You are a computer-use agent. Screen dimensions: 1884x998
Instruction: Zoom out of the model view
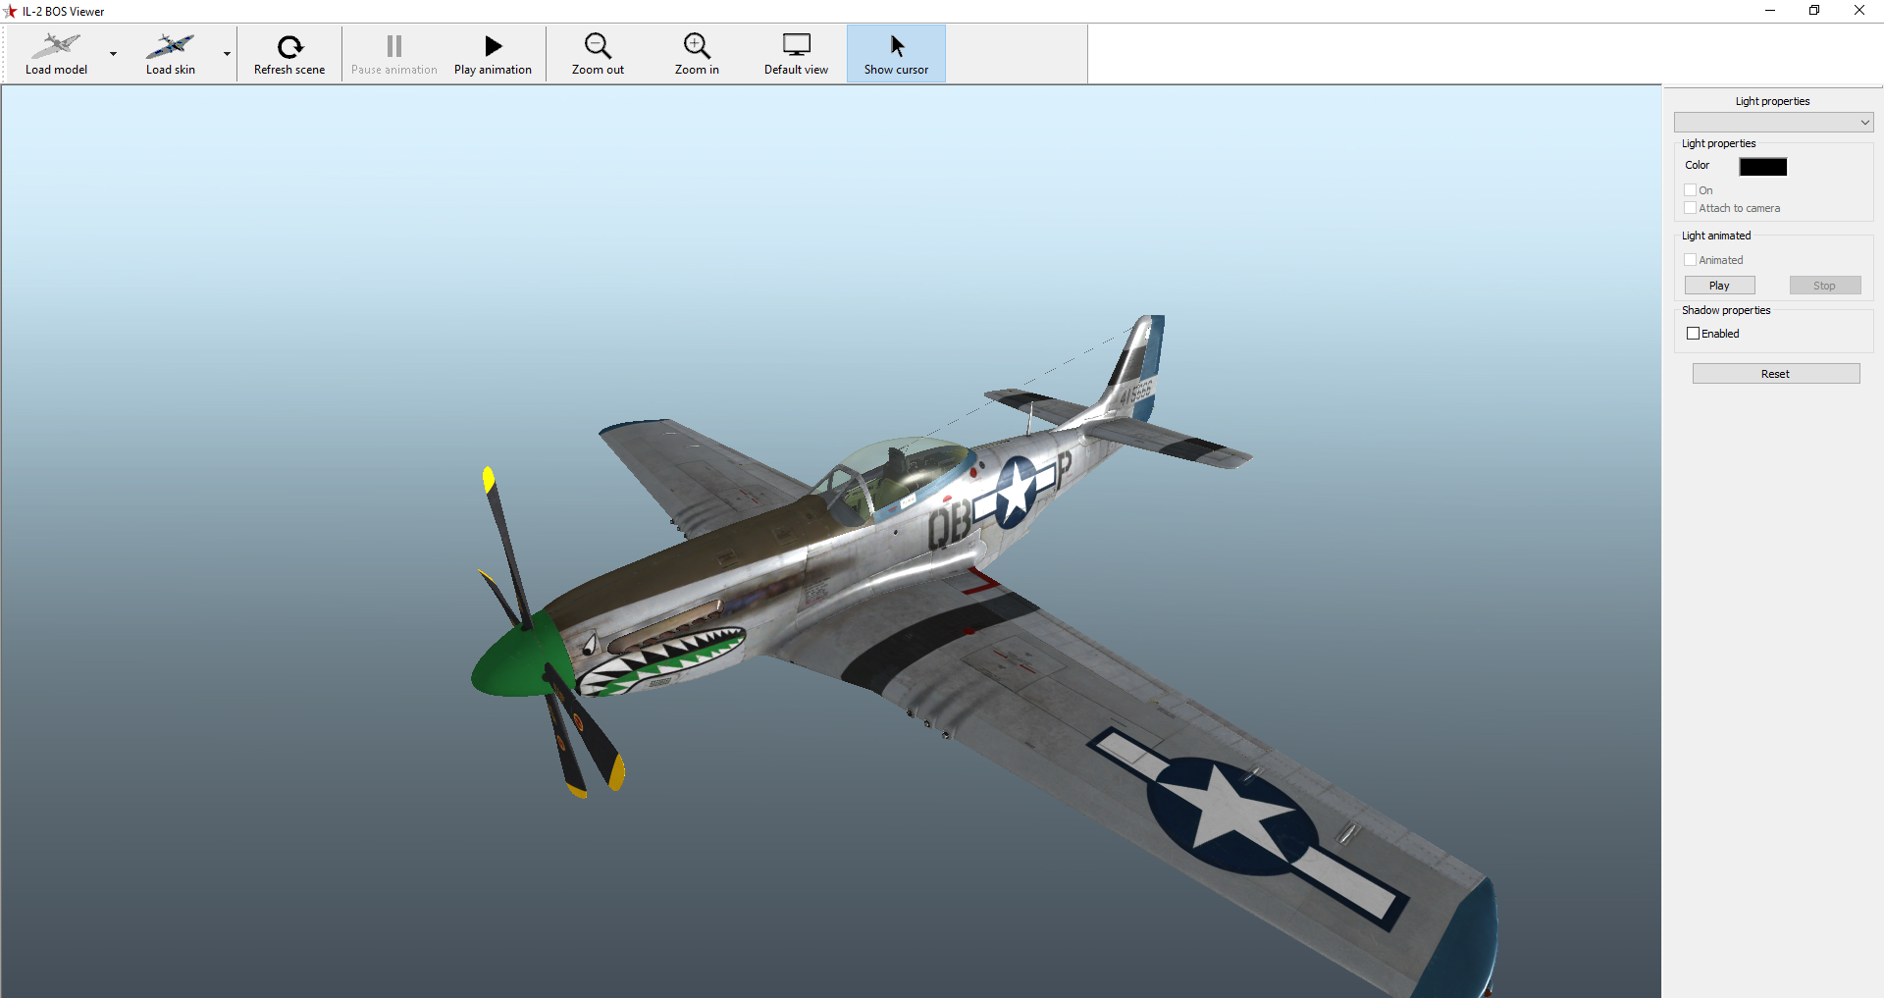pos(598,54)
